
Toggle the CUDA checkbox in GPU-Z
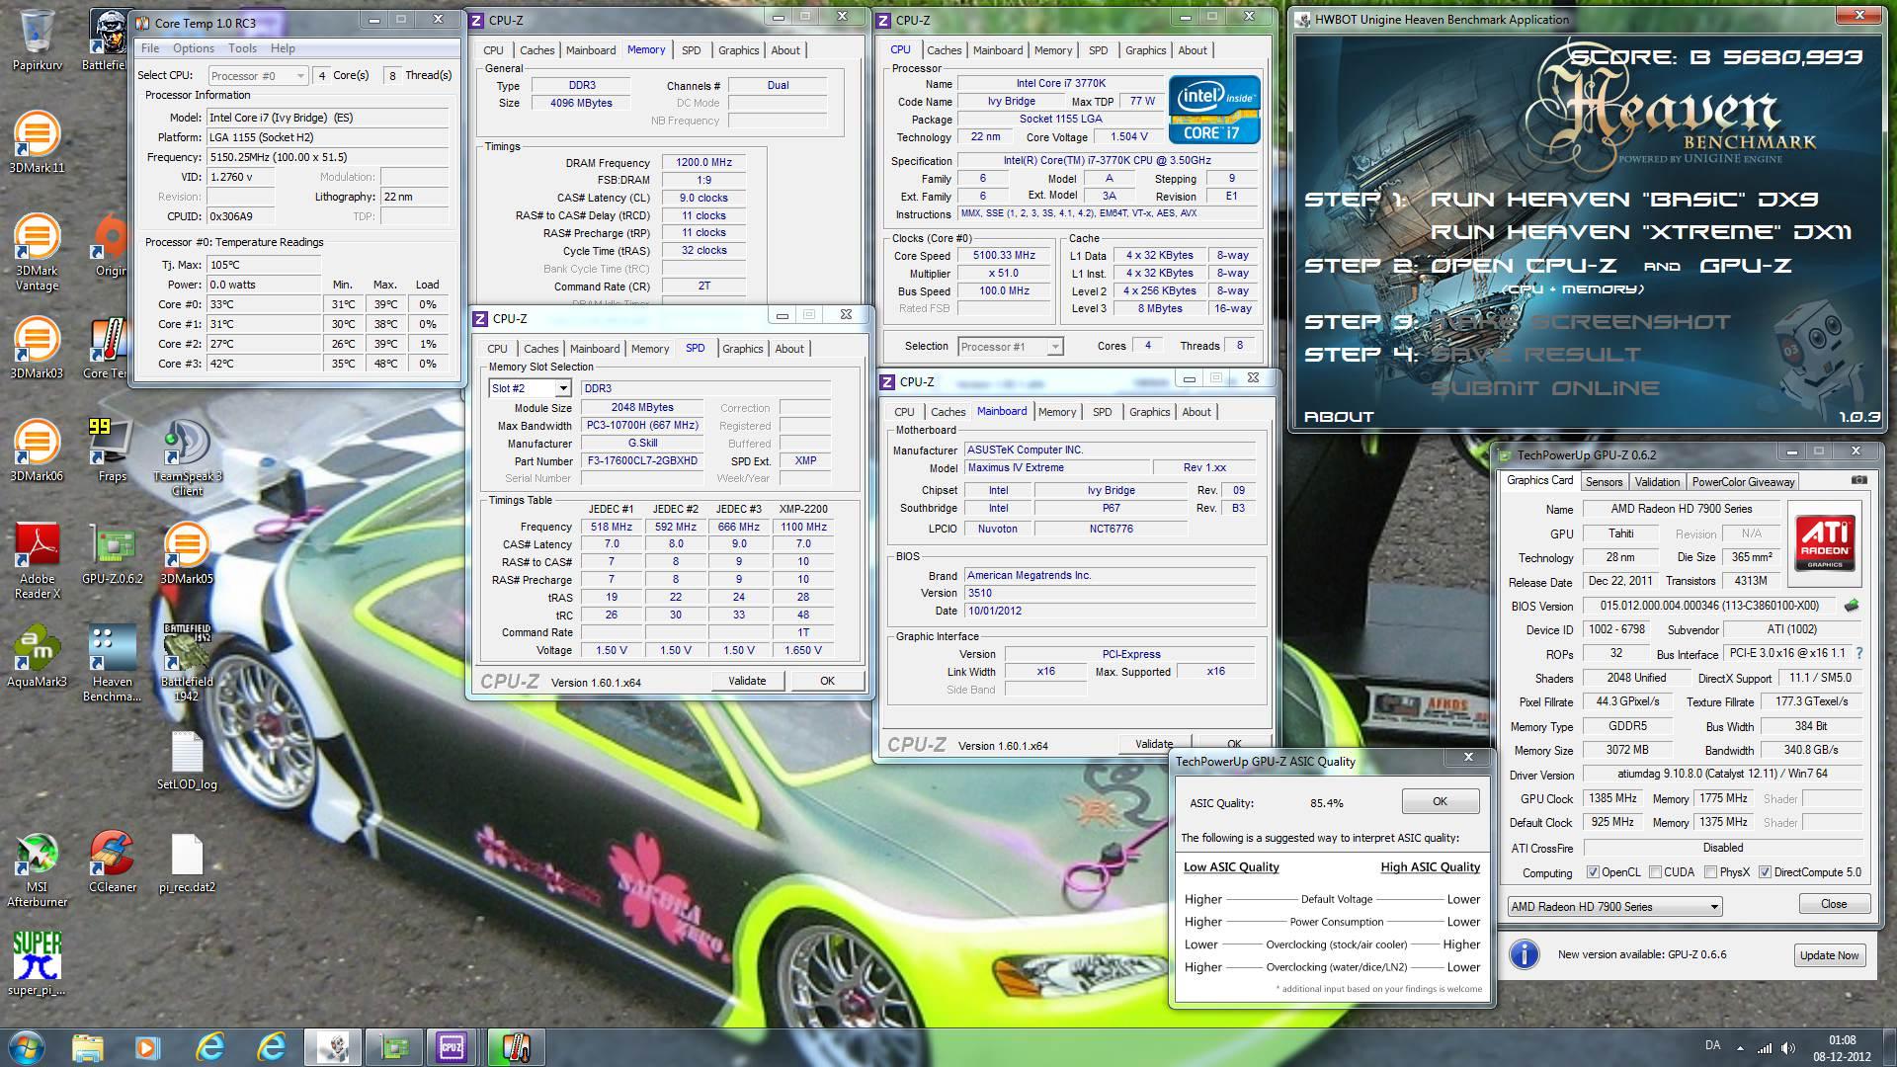1655,872
